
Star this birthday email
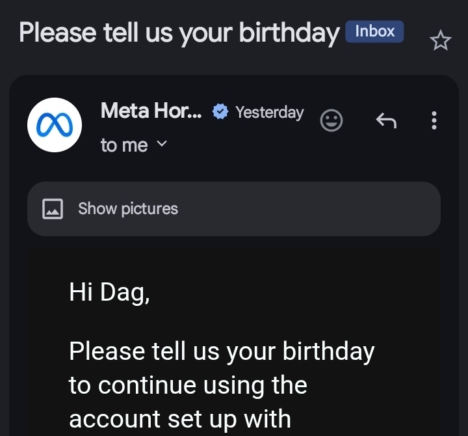click(440, 42)
